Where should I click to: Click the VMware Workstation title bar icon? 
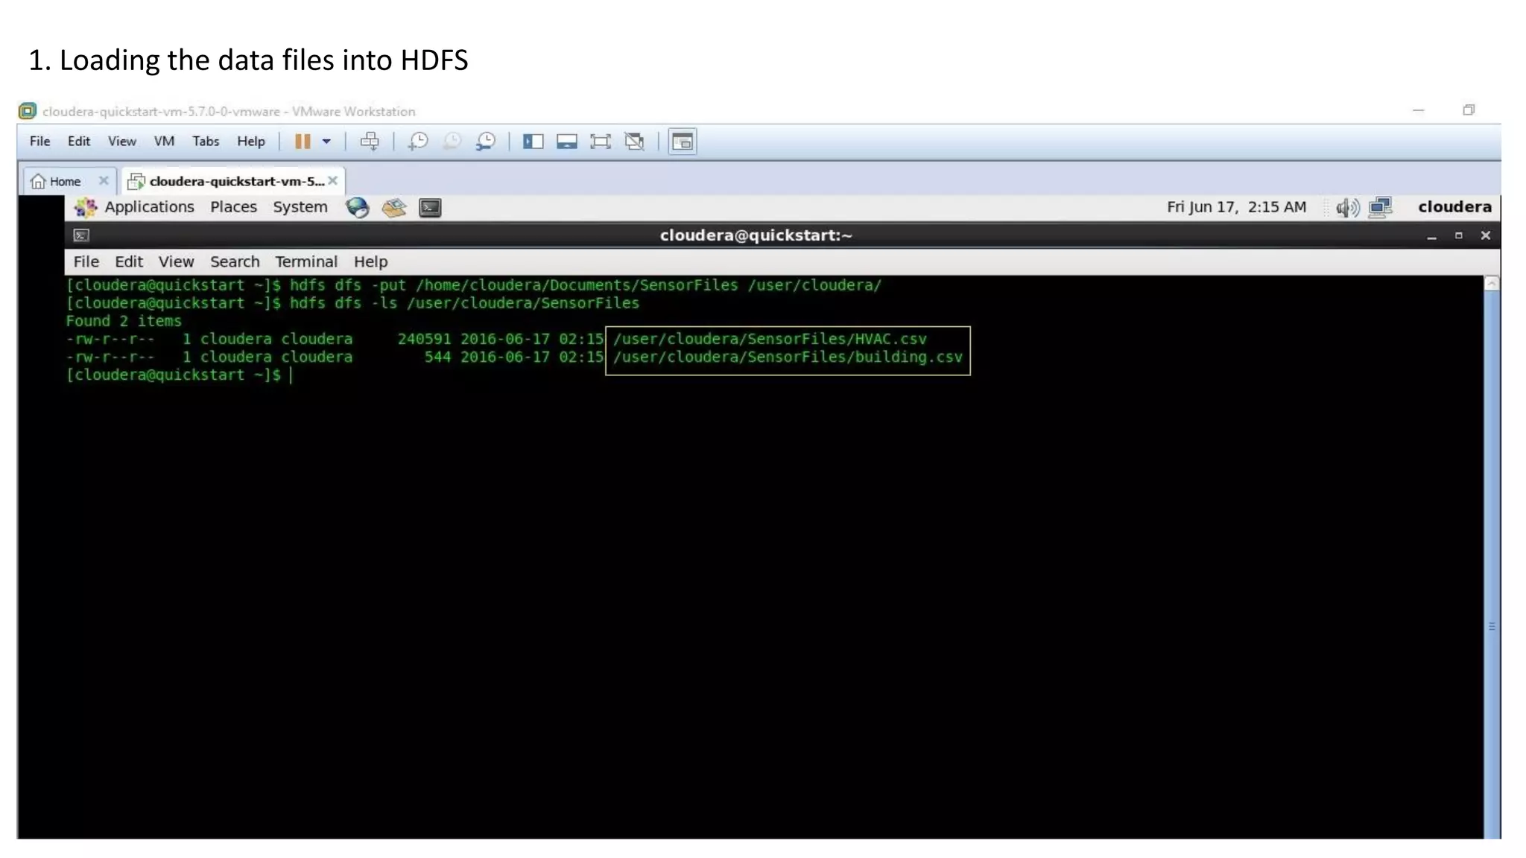pos(28,111)
